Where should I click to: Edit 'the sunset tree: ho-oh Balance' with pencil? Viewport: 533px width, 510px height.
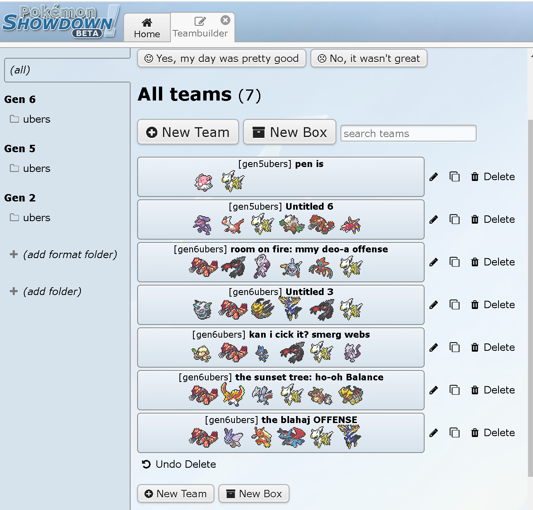click(x=434, y=390)
